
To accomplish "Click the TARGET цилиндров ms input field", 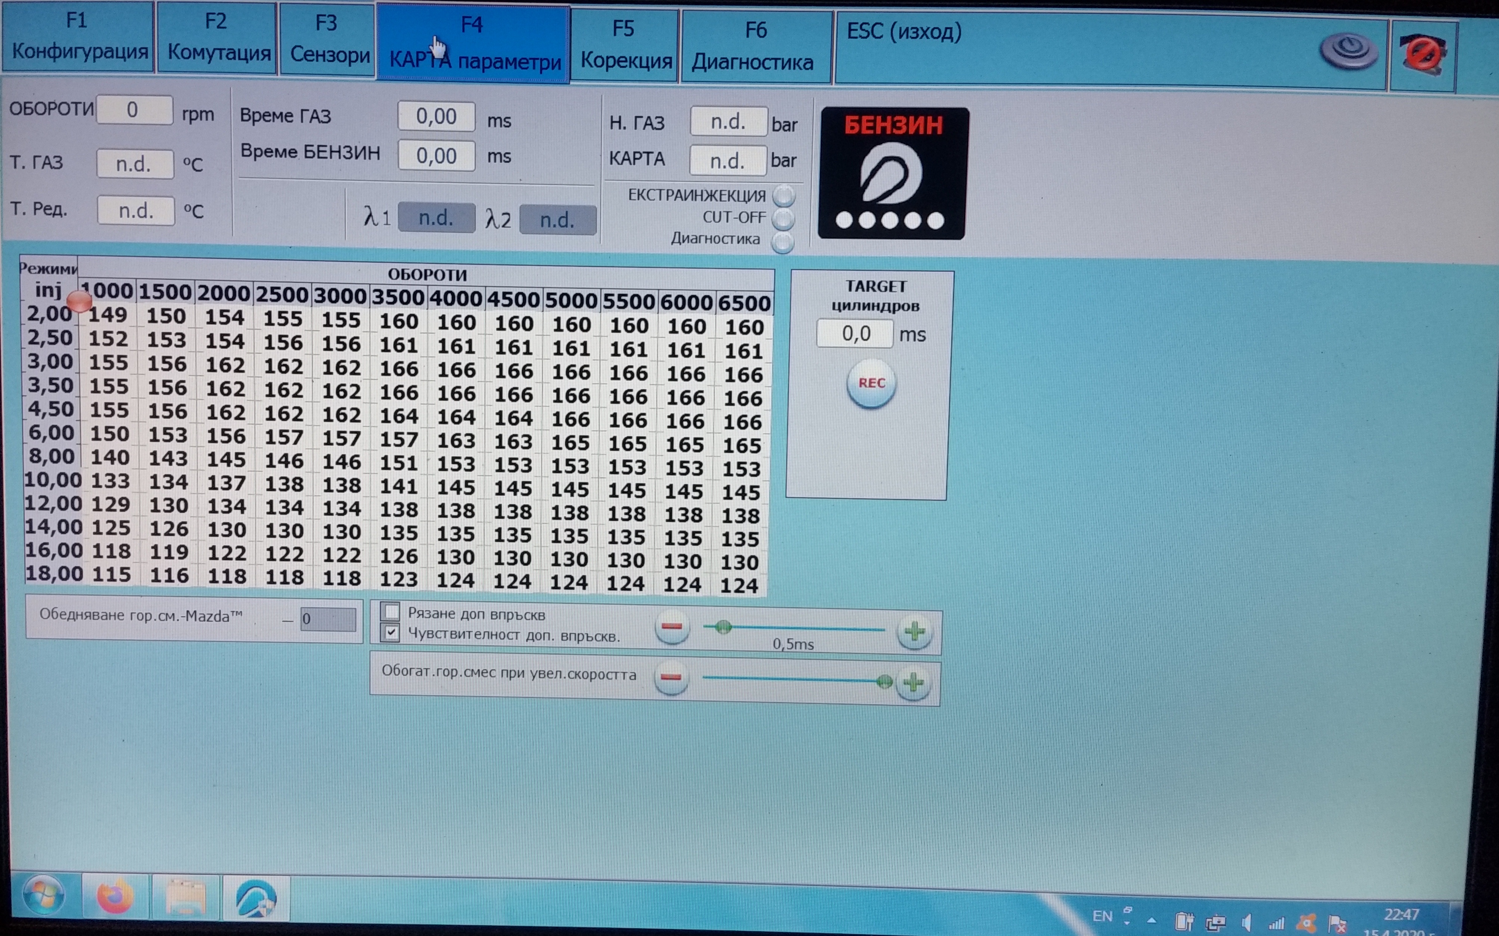I will click(855, 334).
